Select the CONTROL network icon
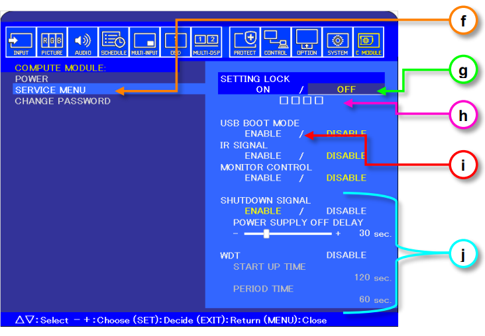Image resolution: width=485 pixels, height=336 pixels. (x=276, y=42)
